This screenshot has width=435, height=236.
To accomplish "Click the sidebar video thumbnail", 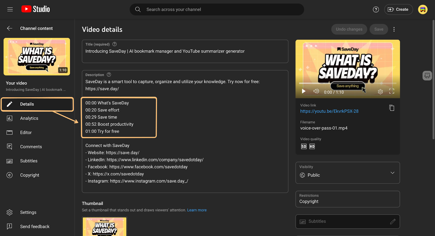I will point(37,57).
